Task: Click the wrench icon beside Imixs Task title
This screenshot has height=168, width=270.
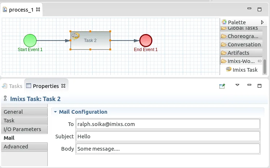Action: point(5,98)
